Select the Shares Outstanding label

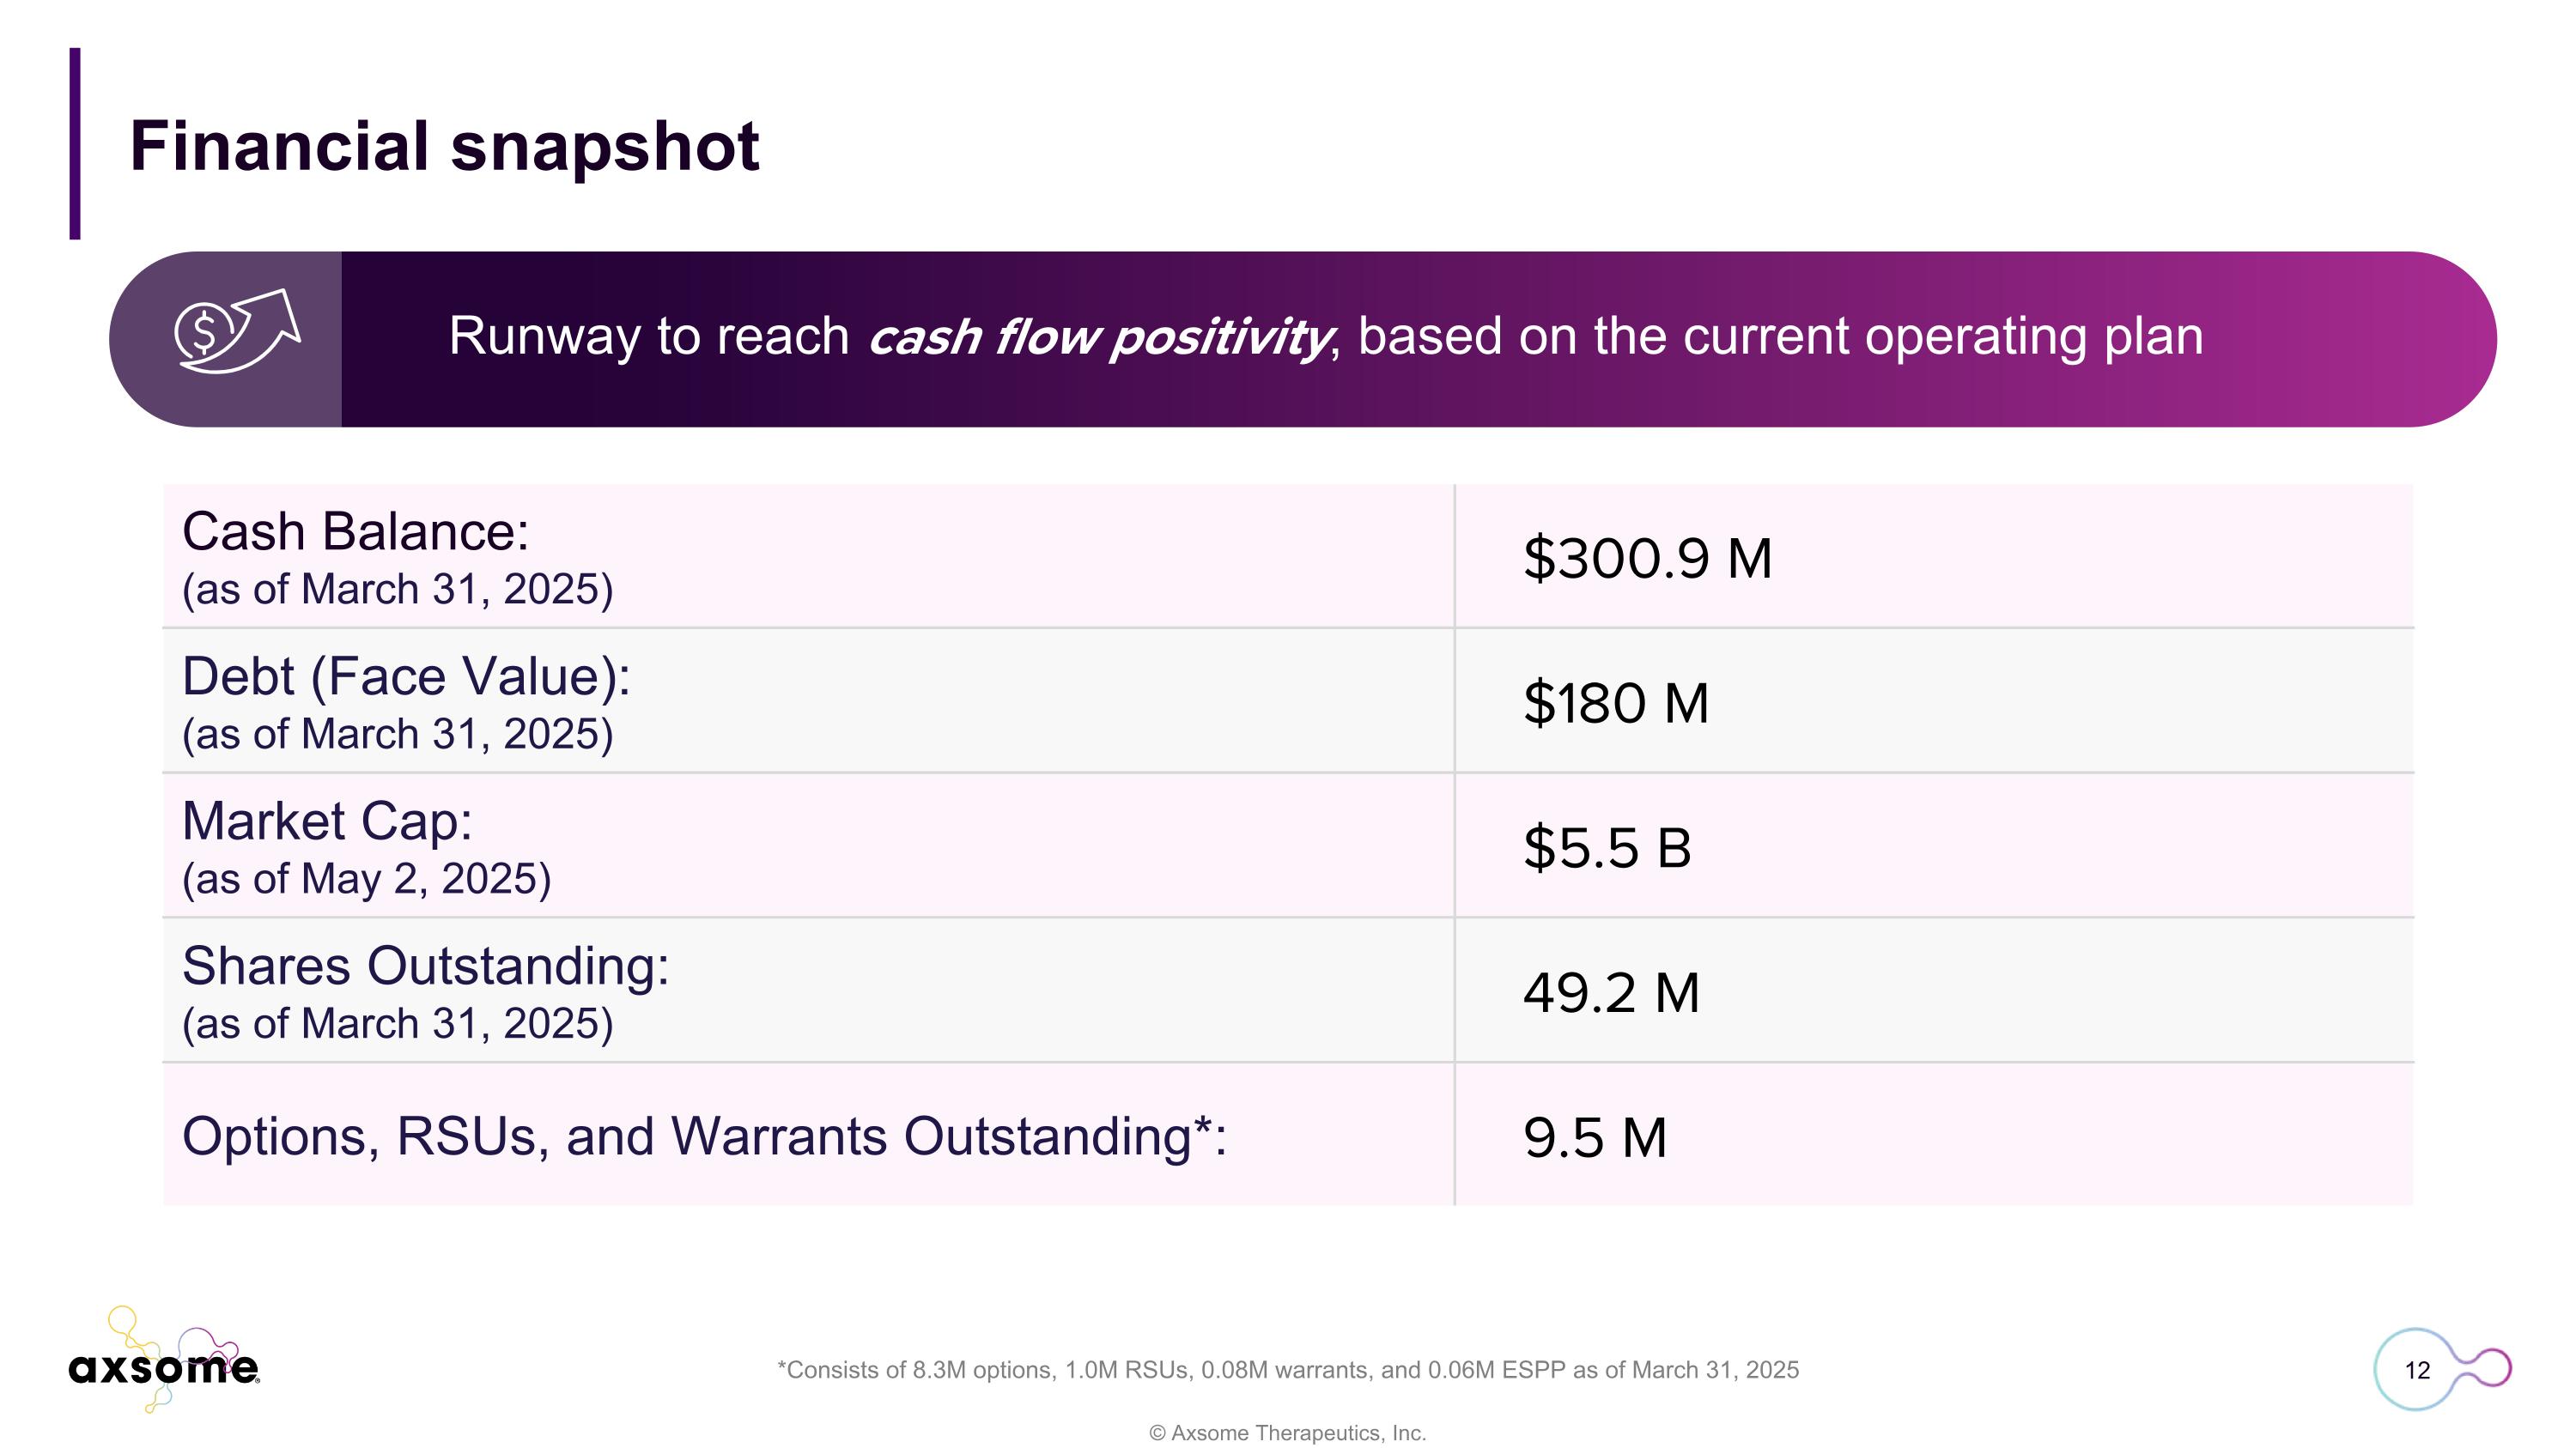tap(425, 966)
